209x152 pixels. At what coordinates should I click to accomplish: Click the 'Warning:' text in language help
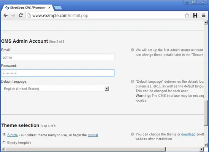tap(143, 96)
